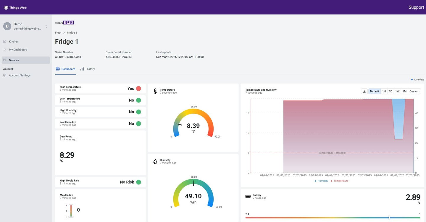Click the History bar chart icon
Viewport: 426px width, 222px height.
[82, 69]
